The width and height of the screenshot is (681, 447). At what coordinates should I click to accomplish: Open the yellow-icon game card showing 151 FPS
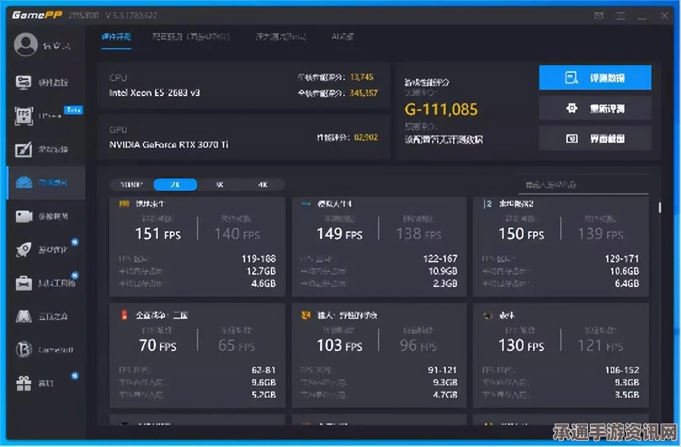[197, 247]
